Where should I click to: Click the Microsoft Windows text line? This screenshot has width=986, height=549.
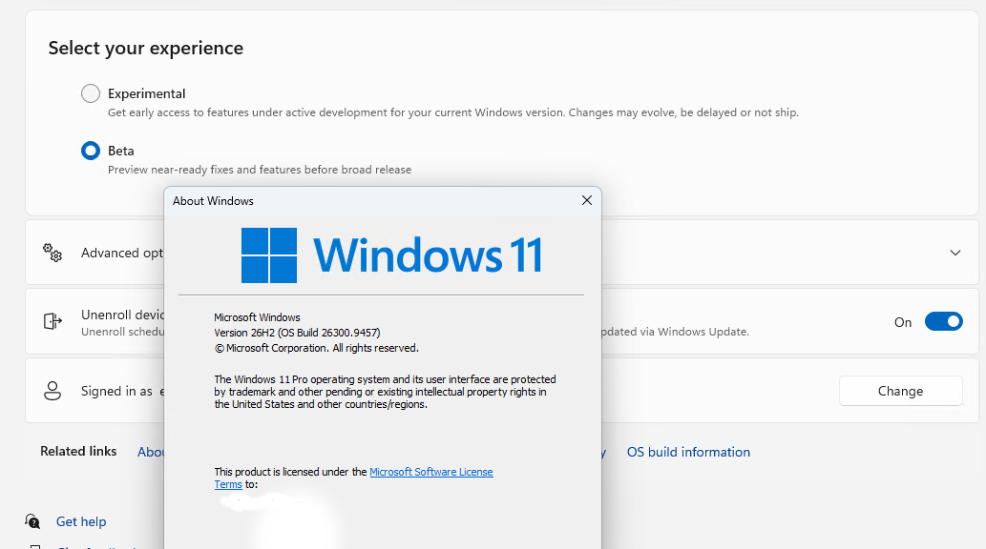click(x=257, y=317)
